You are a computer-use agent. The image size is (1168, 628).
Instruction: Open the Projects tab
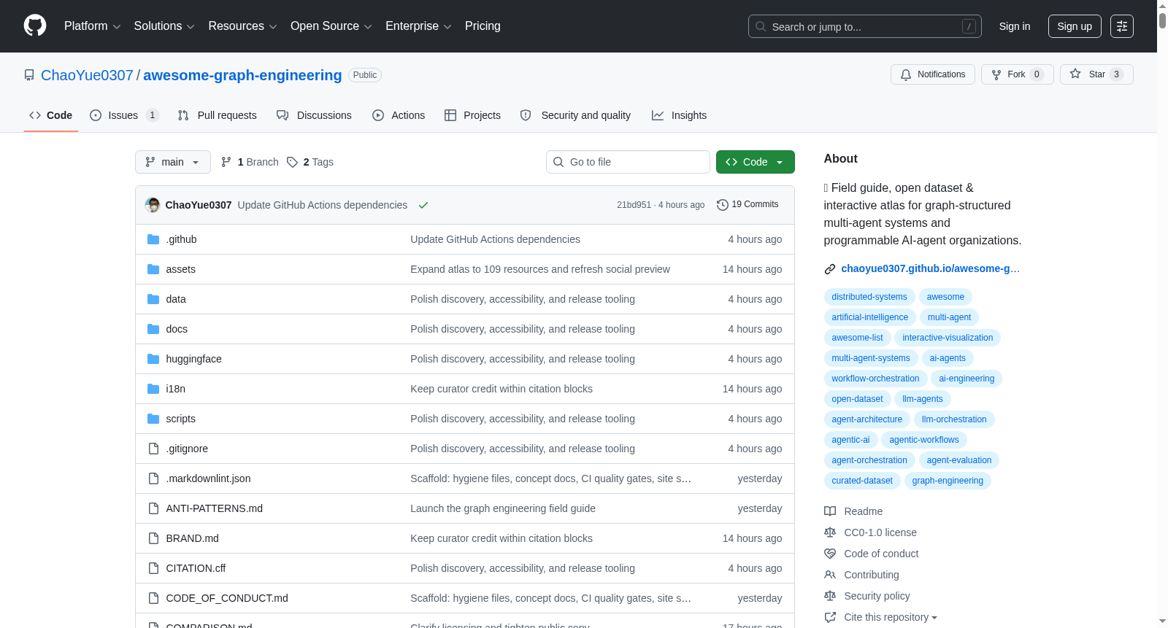(x=472, y=115)
